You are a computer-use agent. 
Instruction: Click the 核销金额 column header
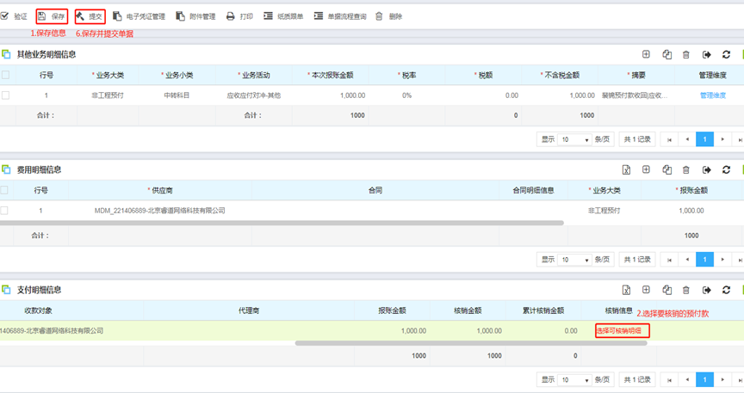468,310
